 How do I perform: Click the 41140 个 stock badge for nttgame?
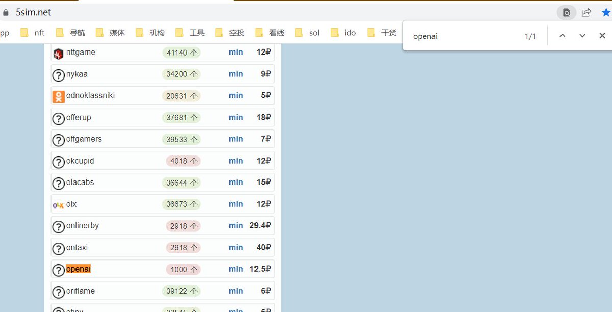coord(182,53)
